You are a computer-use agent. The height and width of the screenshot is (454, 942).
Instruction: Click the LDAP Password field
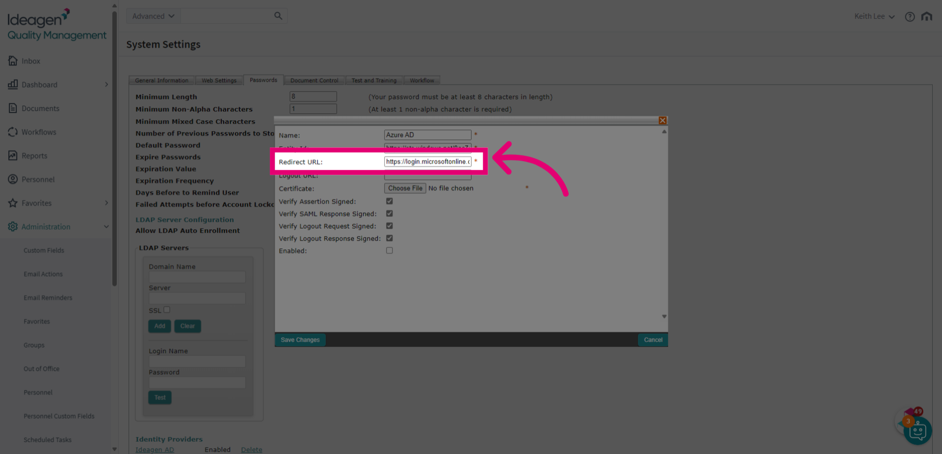point(197,382)
